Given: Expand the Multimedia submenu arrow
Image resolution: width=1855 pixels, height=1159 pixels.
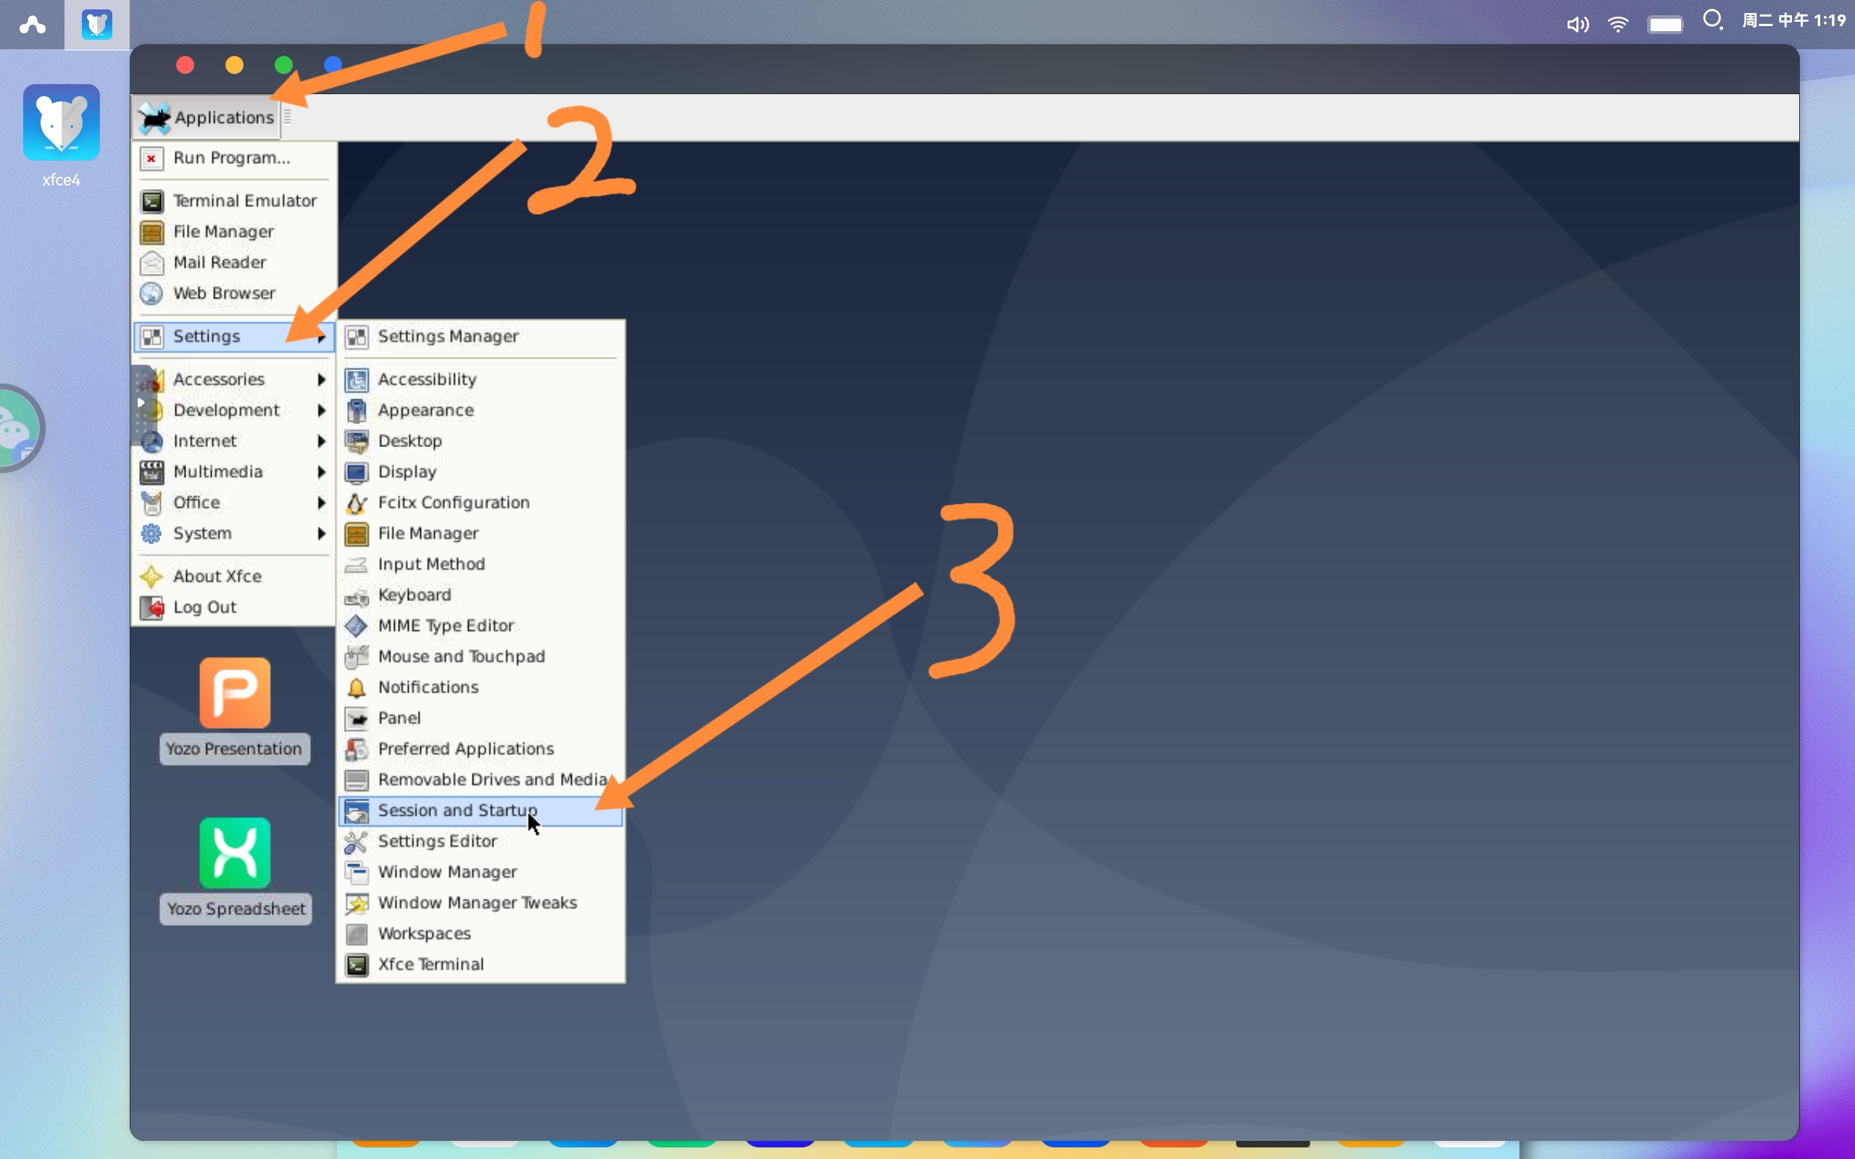Looking at the screenshot, I should [x=321, y=472].
